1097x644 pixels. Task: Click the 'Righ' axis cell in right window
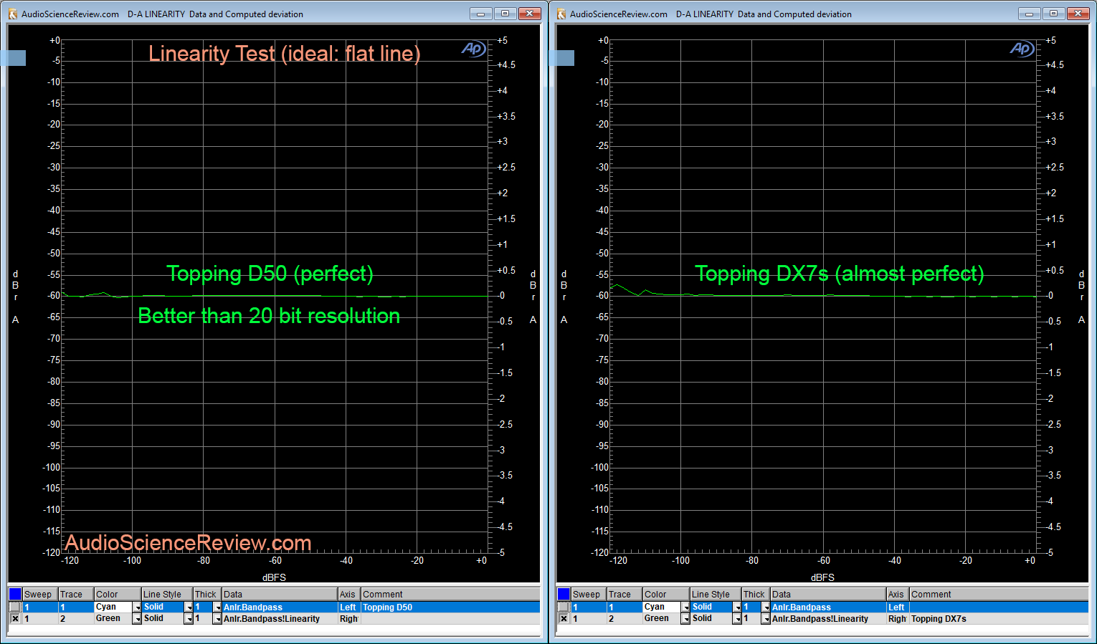click(898, 618)
